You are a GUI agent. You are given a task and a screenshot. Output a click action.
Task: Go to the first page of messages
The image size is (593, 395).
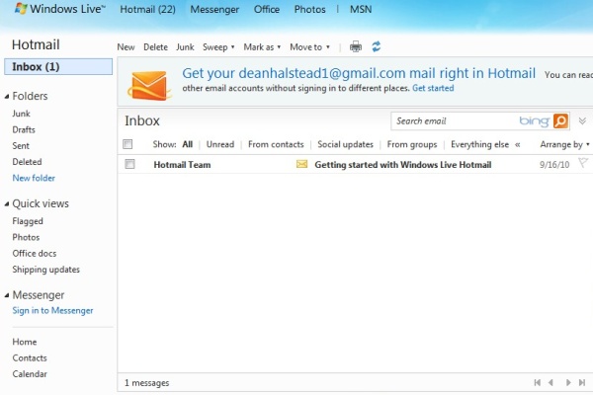tap(537, 382)
